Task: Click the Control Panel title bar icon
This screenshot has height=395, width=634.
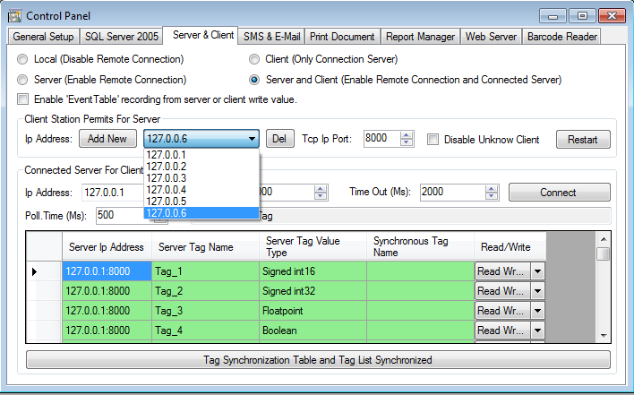Action: point(14,14)
